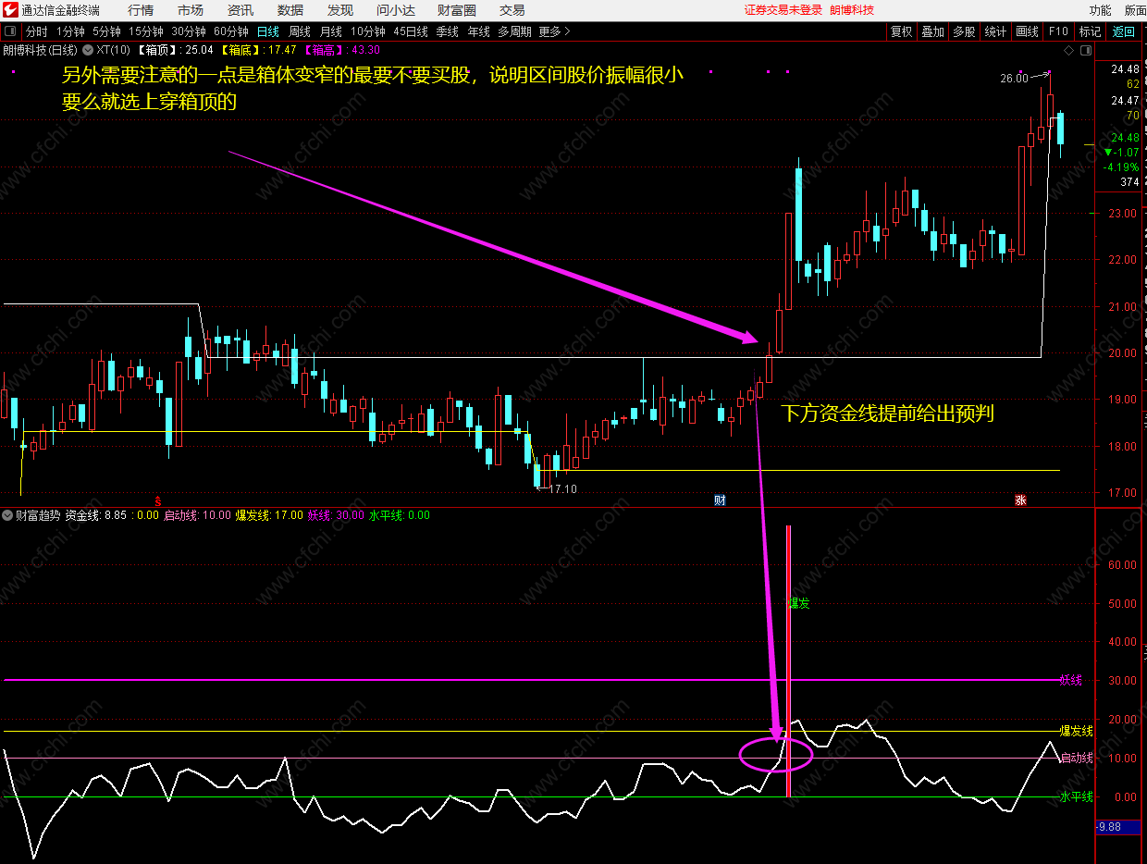Screen dimensions: 1147x864
Task: Switch to 季线 quarterly period
Action: click(x=448, y=31)
